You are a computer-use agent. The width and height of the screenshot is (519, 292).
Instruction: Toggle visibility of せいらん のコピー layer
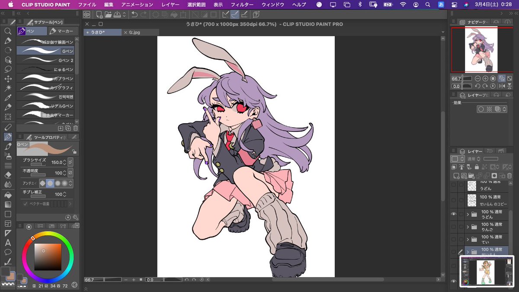tap(454, 199)
